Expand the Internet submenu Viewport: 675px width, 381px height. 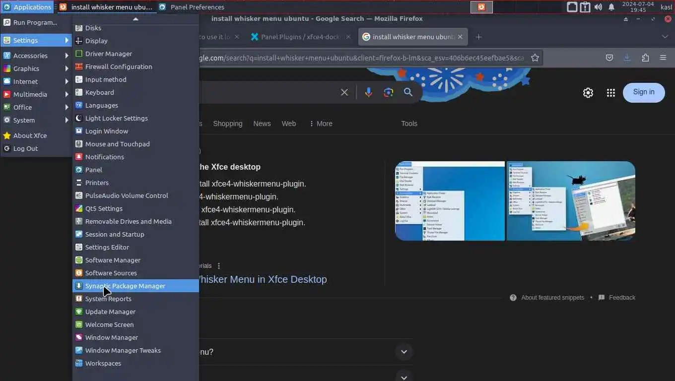[36, 81]
